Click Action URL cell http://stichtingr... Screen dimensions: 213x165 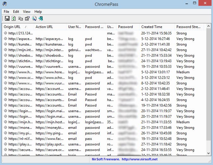coord(49,61)
